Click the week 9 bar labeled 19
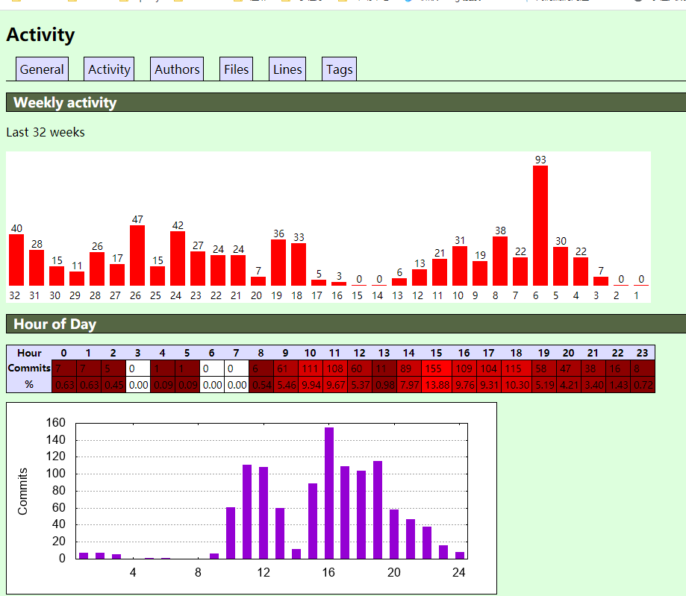Image resolution: width=686 pixels, height=596 pixels. [x=480, y=273]
